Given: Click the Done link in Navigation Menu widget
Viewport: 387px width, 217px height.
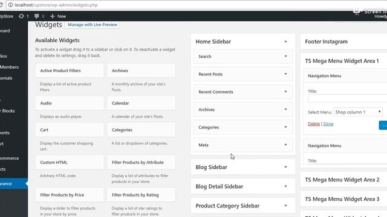Looking at the screenshot, I should (x=328, y=124).
